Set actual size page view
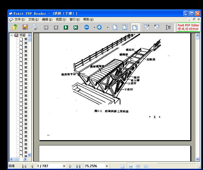The width and height of the screenshot is (203, 170). click(x=115, y=27)
